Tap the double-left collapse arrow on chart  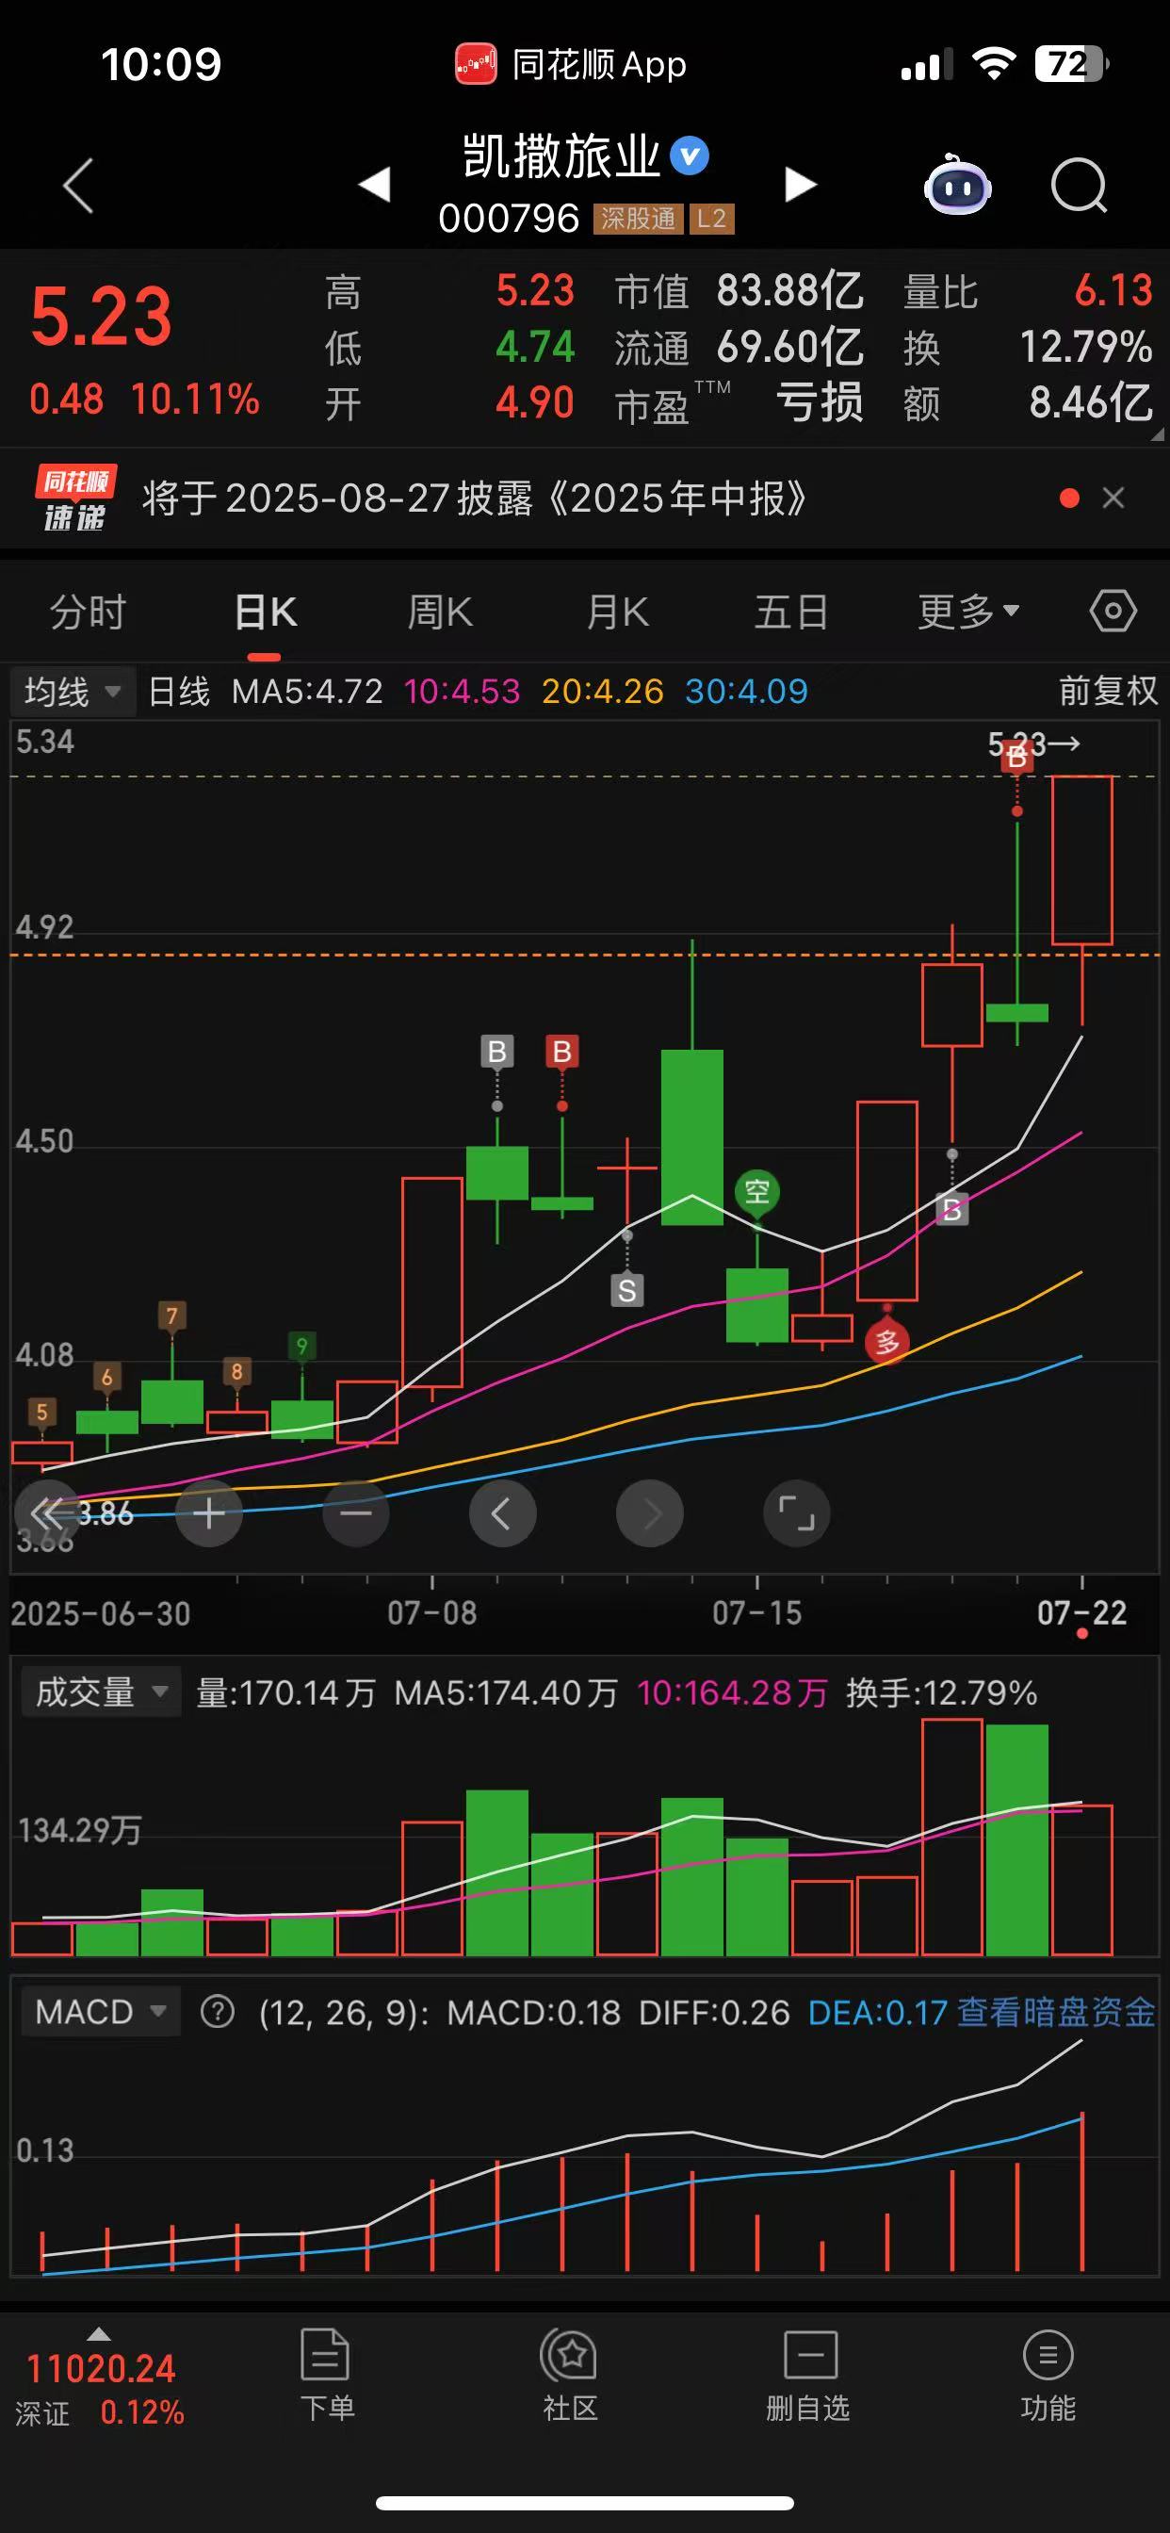pos(46,1512)
